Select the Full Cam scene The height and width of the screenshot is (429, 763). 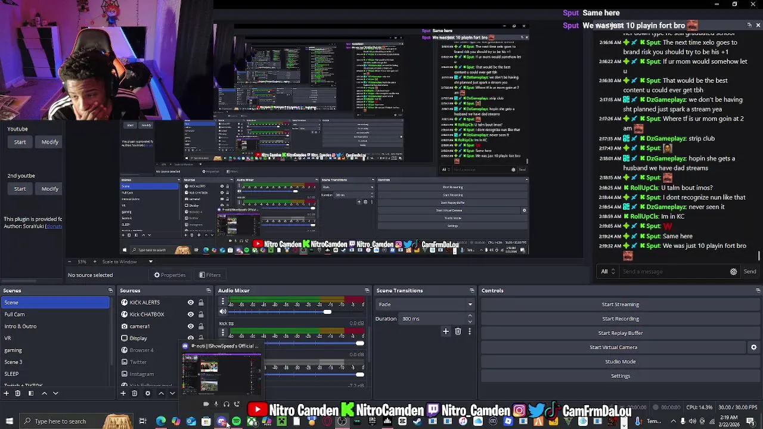coord(55,315)
